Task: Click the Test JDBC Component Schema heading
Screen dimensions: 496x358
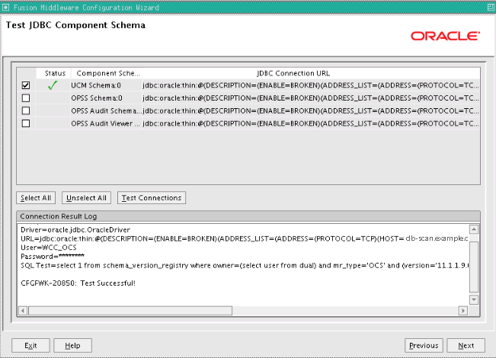Action: pyautogui.click(x=76, y=25)
